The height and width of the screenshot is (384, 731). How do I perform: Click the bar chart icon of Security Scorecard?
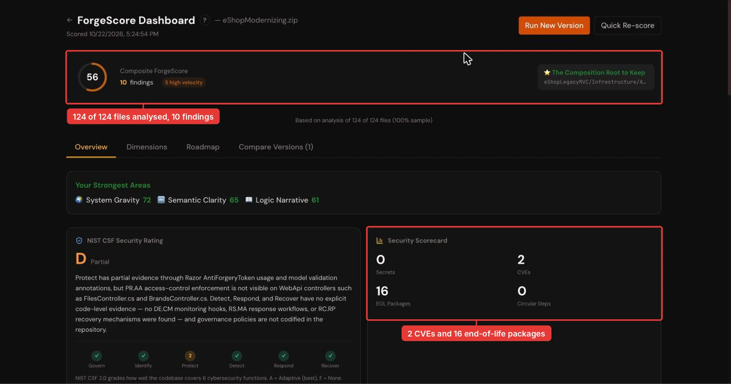tap(379, 240)
